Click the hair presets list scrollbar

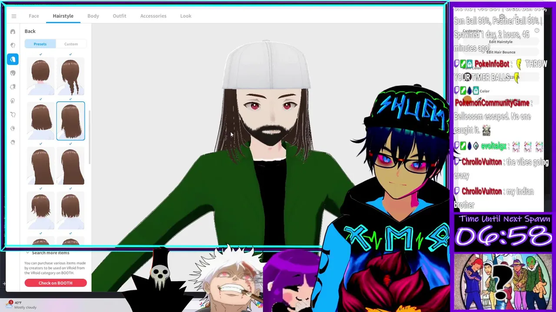(89, 136)
